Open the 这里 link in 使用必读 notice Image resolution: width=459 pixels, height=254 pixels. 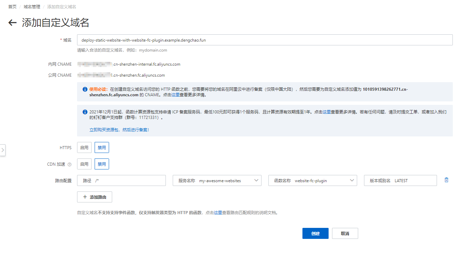pos(175,95)
